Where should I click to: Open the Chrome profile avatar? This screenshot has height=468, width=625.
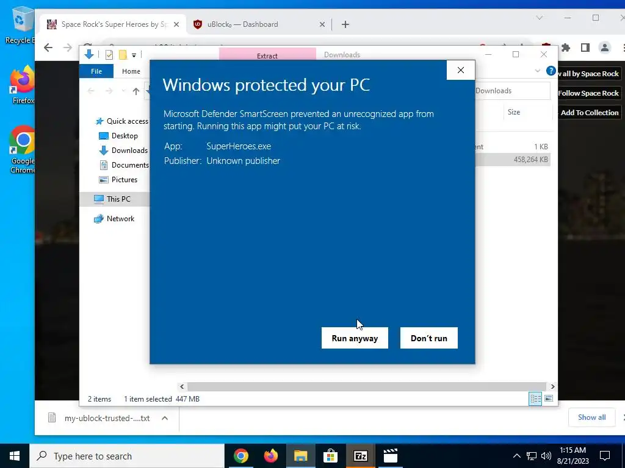point(605,48)
